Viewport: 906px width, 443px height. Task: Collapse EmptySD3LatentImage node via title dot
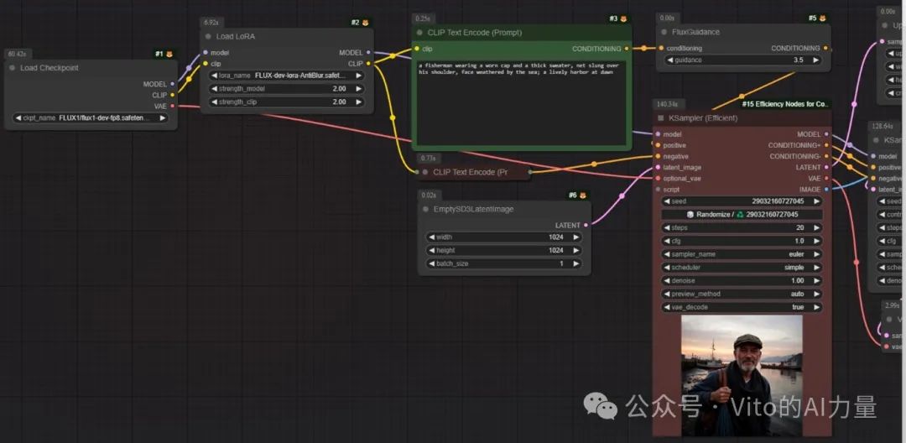425,209
